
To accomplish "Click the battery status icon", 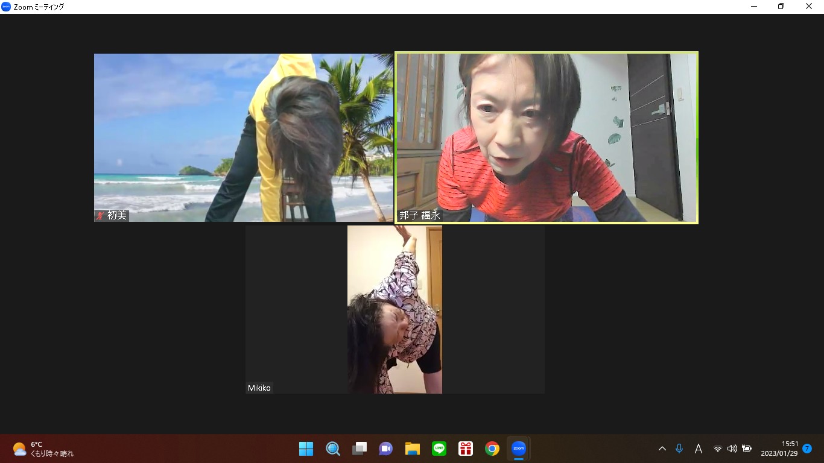I will coord(747,449).
